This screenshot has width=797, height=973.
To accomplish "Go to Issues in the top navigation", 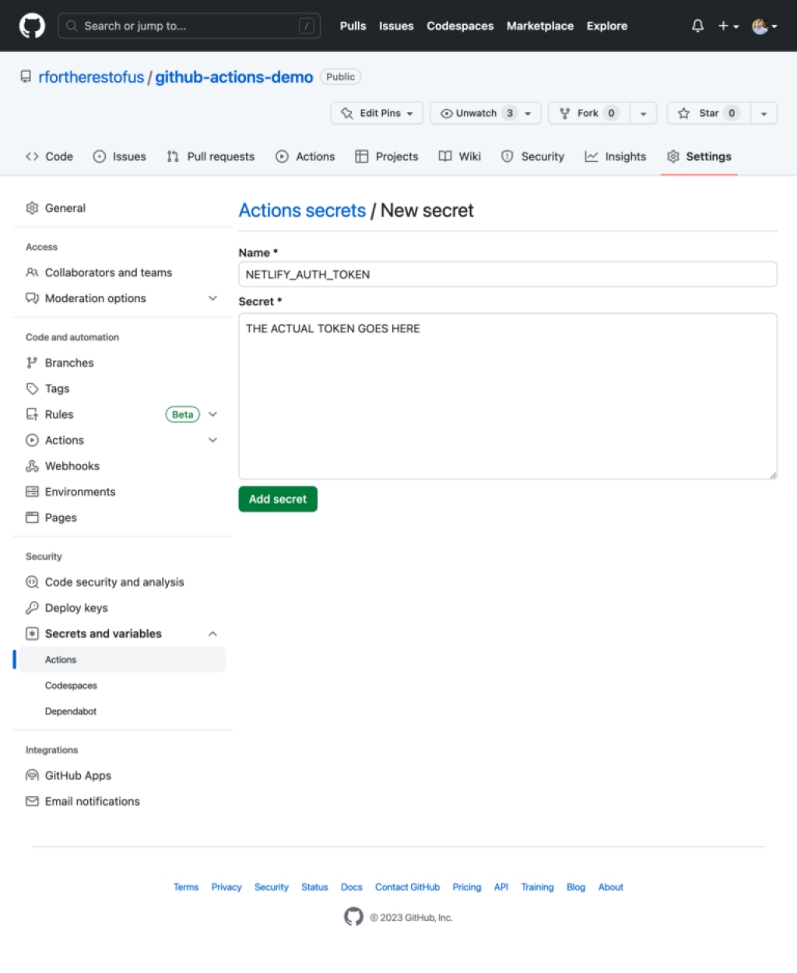I will point(396,26).
